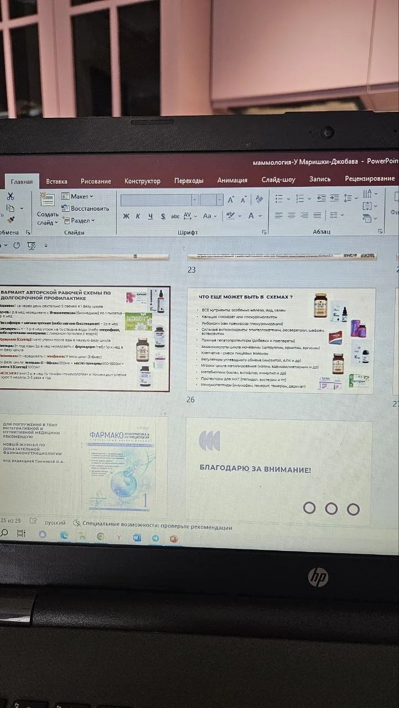Screen dimensions: 399x708
Task: Click русский language in status bar
Action: tap(55, 522)
